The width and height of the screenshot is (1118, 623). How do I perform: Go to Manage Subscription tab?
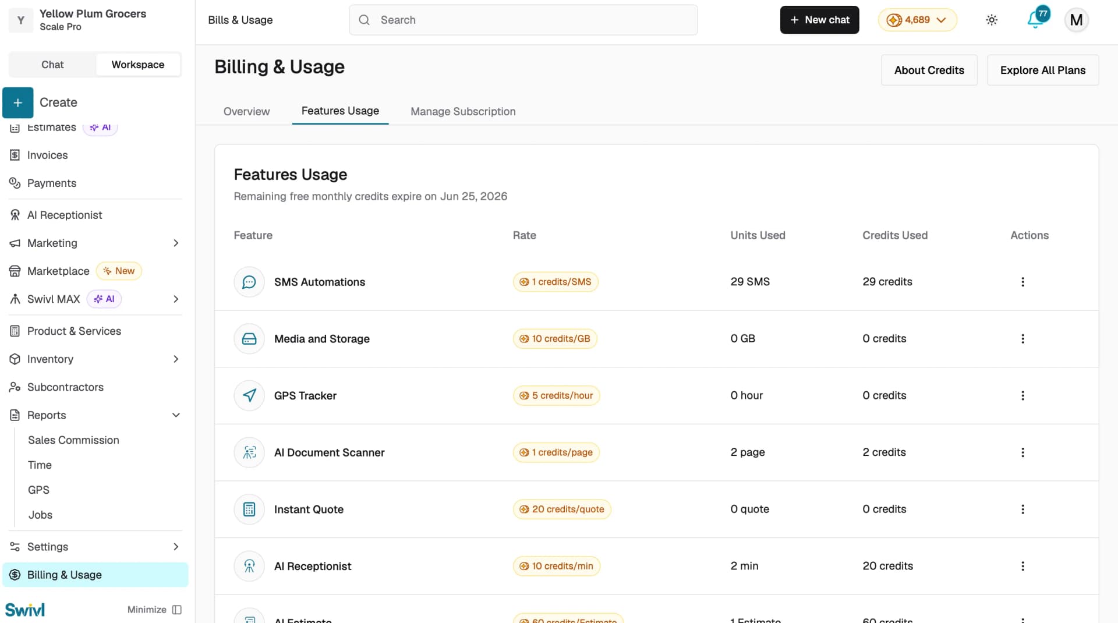[x=463, y=111]
